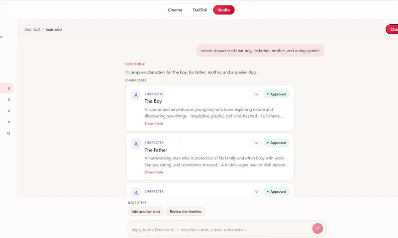Switch to the Cinema tab

tap(175, 10)
